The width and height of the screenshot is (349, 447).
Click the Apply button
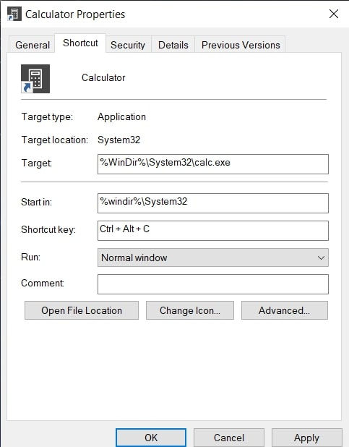[307, 438]
